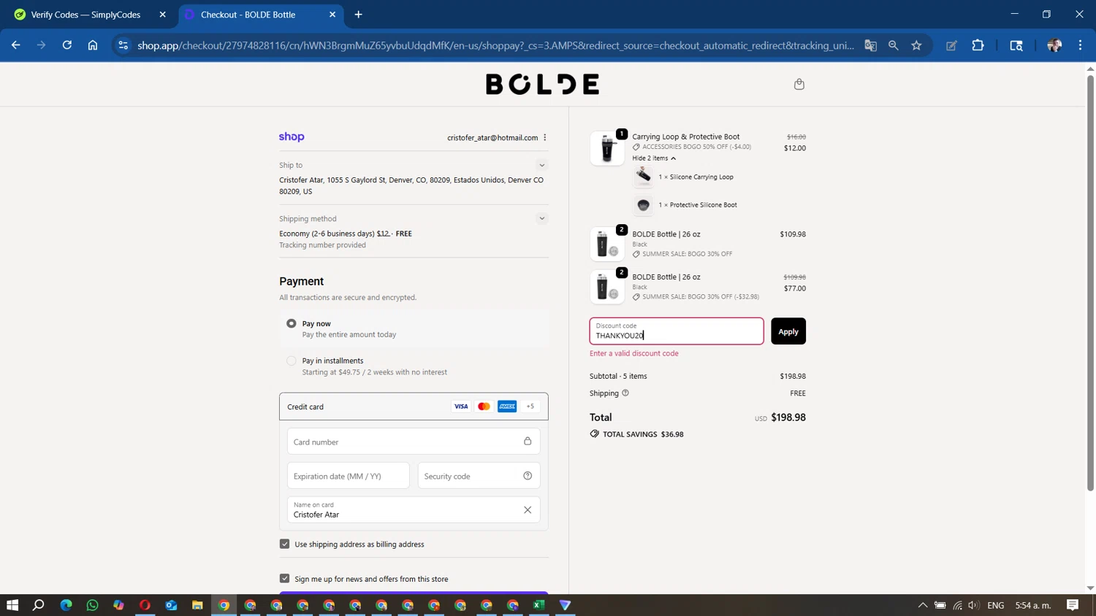The width and height of the screenshot is (1096, 616).
Task: Clear the Name on card field
Action: pos(528,509)
